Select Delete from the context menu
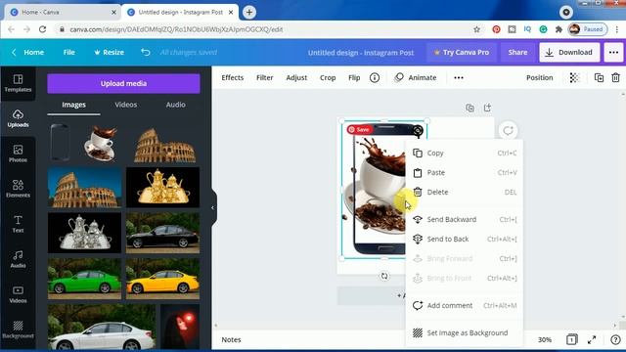This screenshot has width=626, height=352. click(464, 193)
